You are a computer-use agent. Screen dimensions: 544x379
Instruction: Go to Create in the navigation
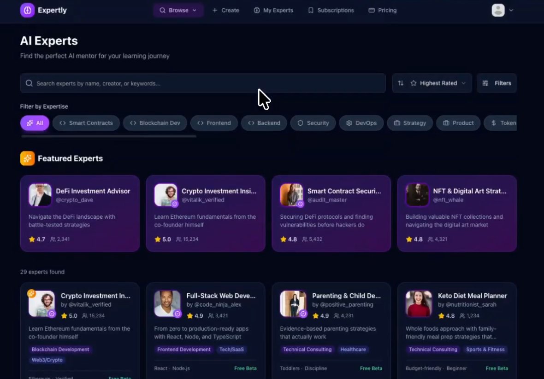(225, 11)
